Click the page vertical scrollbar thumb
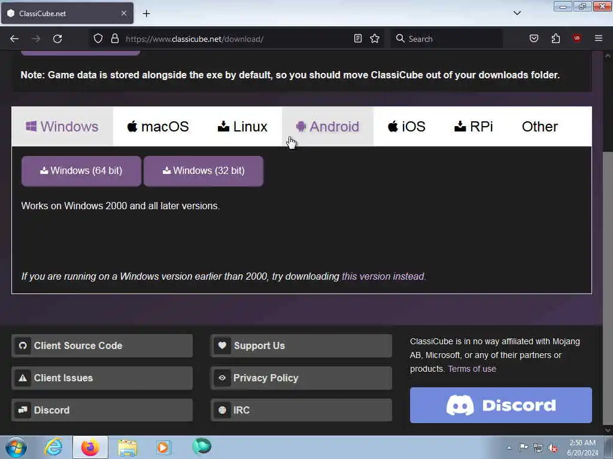Image resolution: width=613 pixels, height=459 pixels. pyautogui.click(x=608, y=287)
